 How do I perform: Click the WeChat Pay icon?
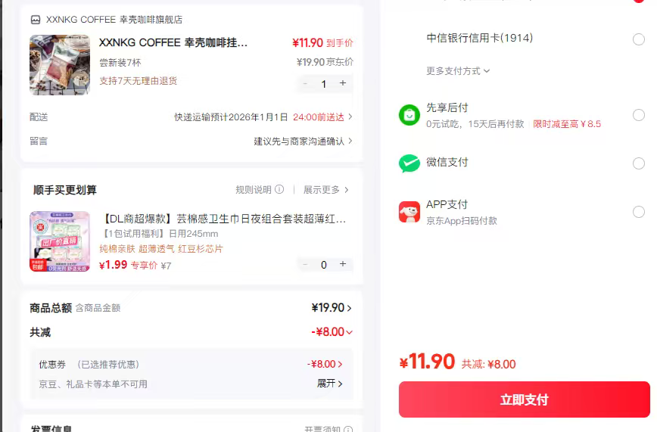[x=409, y=163]
